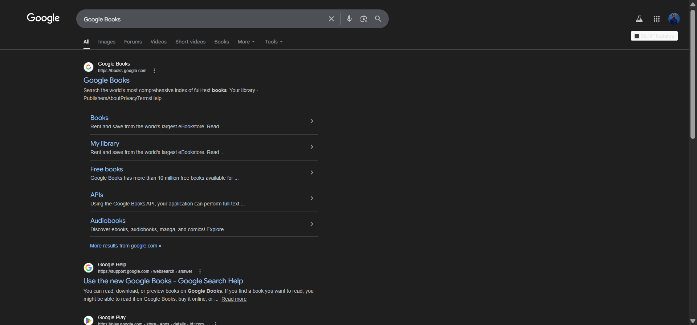This screenshot has height=325, width=697.
Task: Expand the More search filters dropdown
Action: (246, 42)
